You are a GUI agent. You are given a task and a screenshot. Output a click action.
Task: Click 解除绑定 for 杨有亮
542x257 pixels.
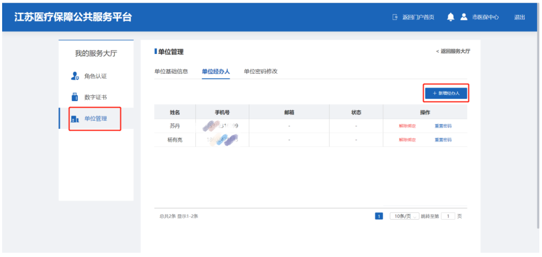407,140
